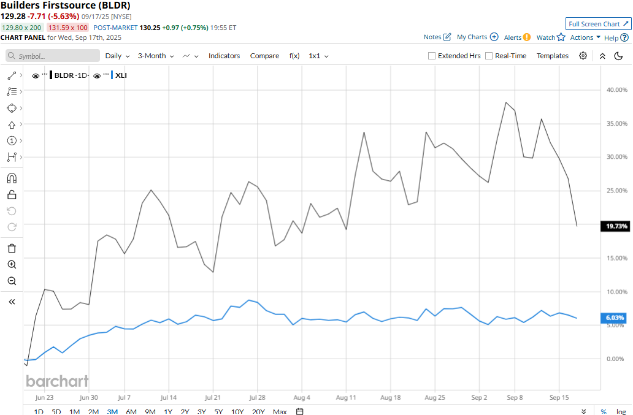Viewport: 633px width, 415px height.
Task: Pick the arrow marker annotation tool
Action: (x=12, y=124)
